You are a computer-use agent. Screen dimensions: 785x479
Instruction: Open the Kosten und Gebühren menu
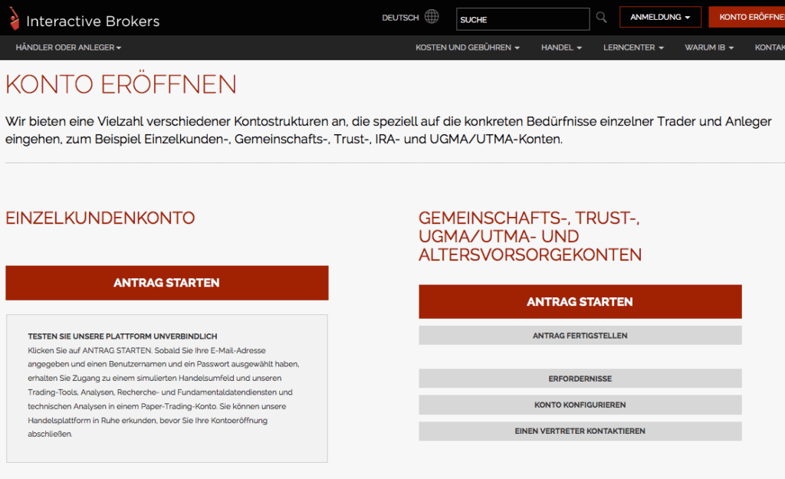tap(468, 48)
